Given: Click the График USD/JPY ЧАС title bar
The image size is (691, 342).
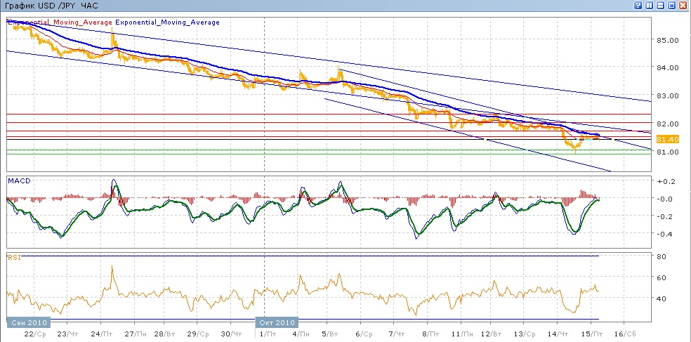Looking at the screenshot, I should 49,6.
